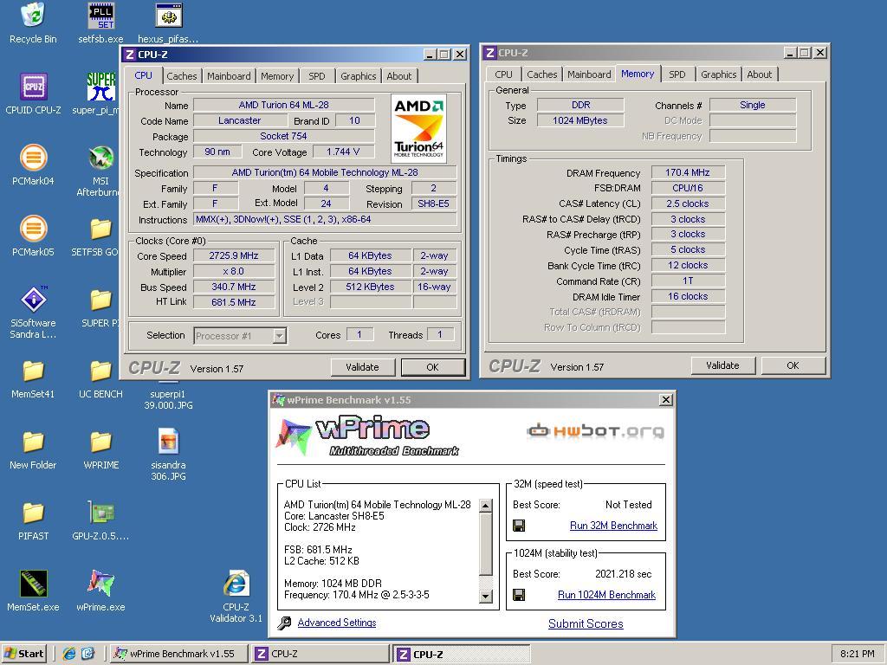Screen dimensions: 887x665
Task: Click Submit Scores link in wPrime
Action: [x=586, y=623]
